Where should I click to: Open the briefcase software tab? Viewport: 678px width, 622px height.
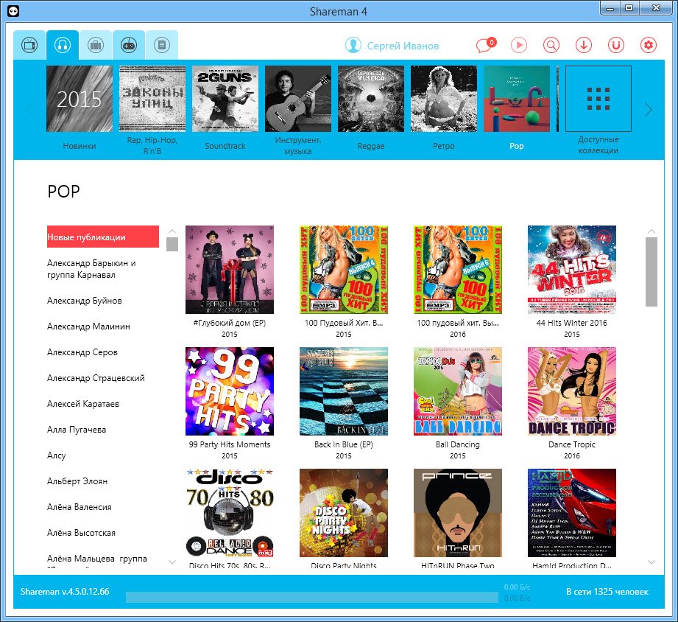coord(96,45)
